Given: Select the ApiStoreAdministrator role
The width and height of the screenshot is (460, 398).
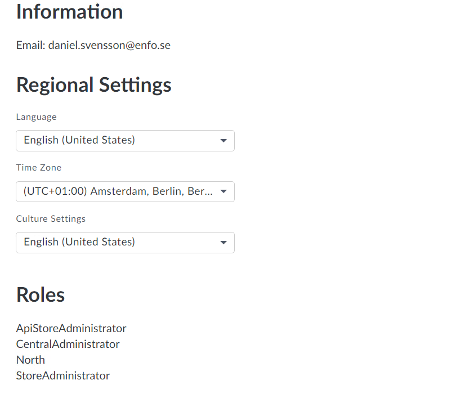Looking at the screenshot, I should (71, 328).
